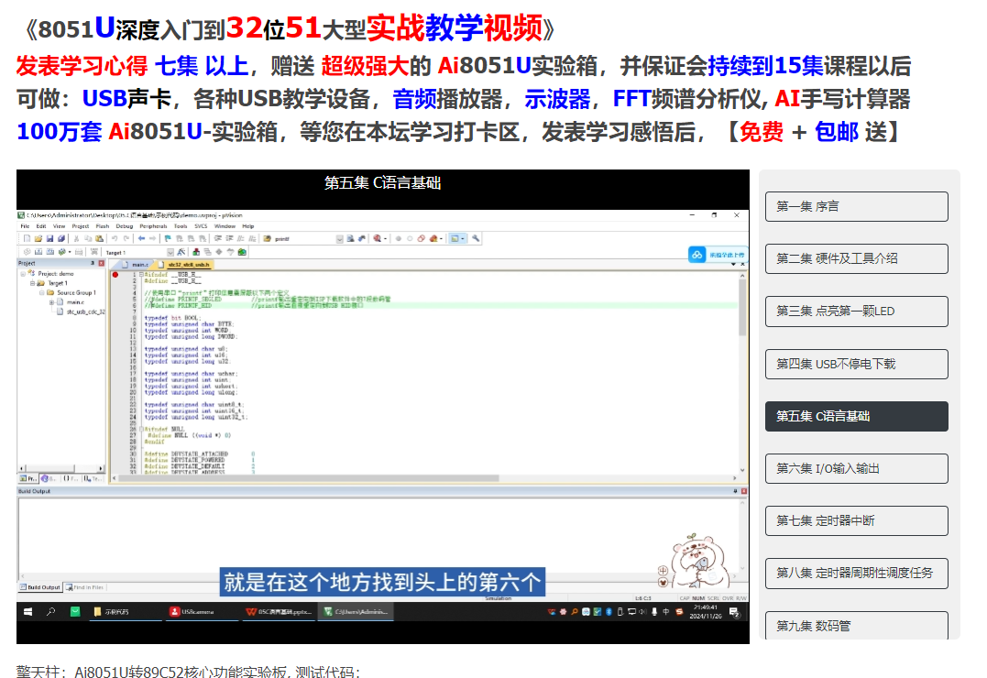This screenshot has width=987, height=678.
Task: Click the Open file folder icon
Action: pyautogui.click(x=38, y=238)
